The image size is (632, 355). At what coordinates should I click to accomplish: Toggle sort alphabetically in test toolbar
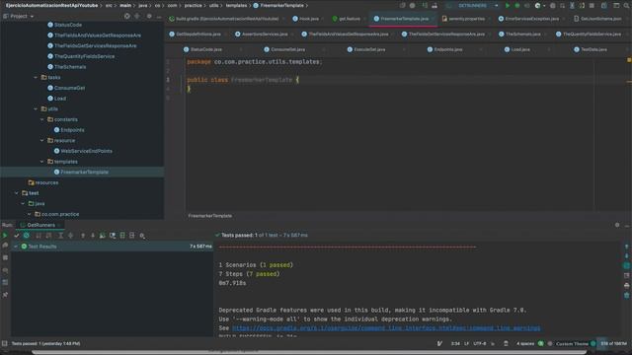[39, 236]
